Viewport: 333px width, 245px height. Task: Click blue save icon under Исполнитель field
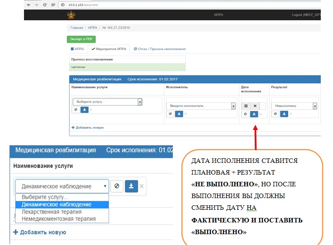point(178,114)
